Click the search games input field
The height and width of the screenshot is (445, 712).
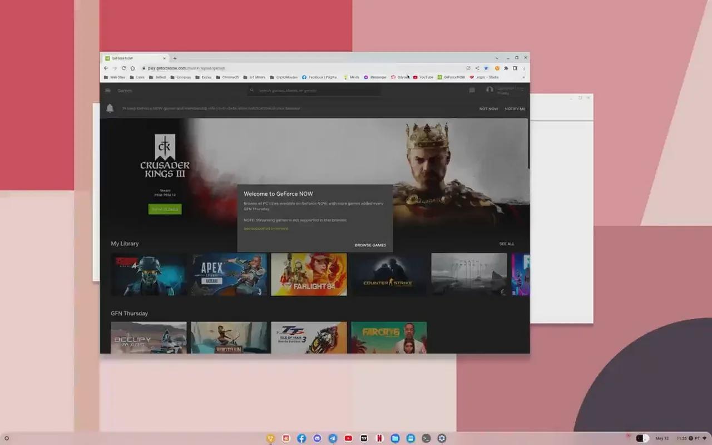coord(315,90)
